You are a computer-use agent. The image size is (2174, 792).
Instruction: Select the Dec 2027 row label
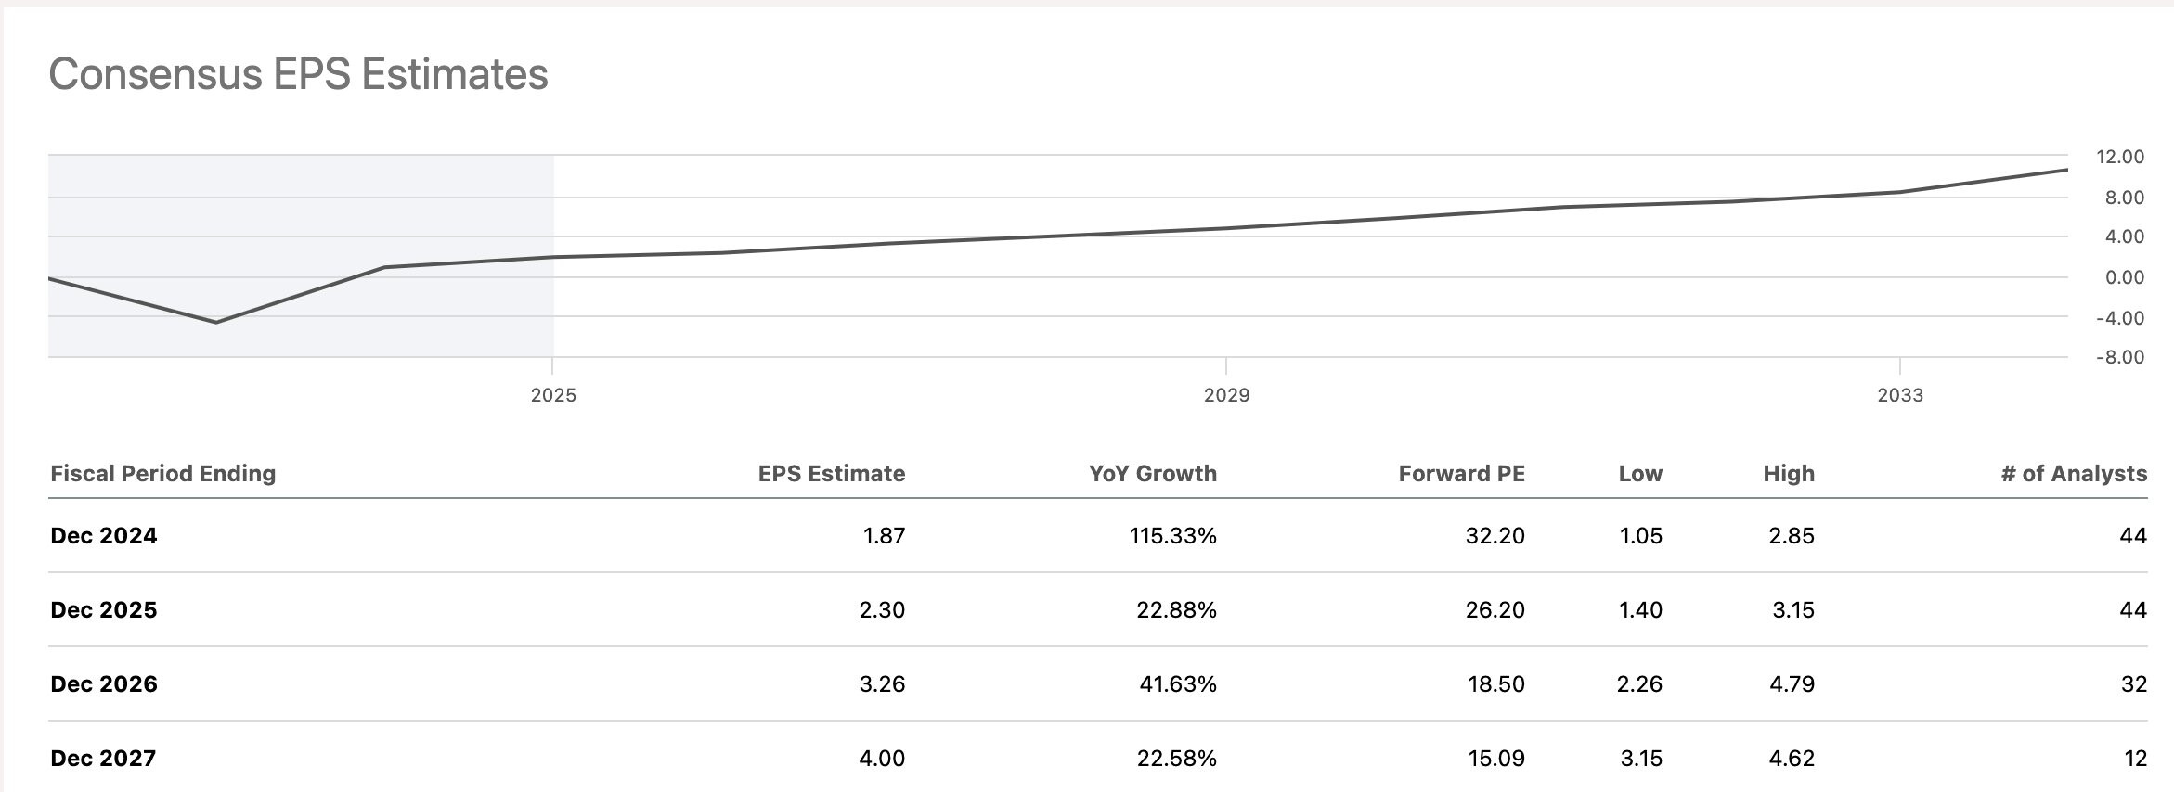[104, 759]
